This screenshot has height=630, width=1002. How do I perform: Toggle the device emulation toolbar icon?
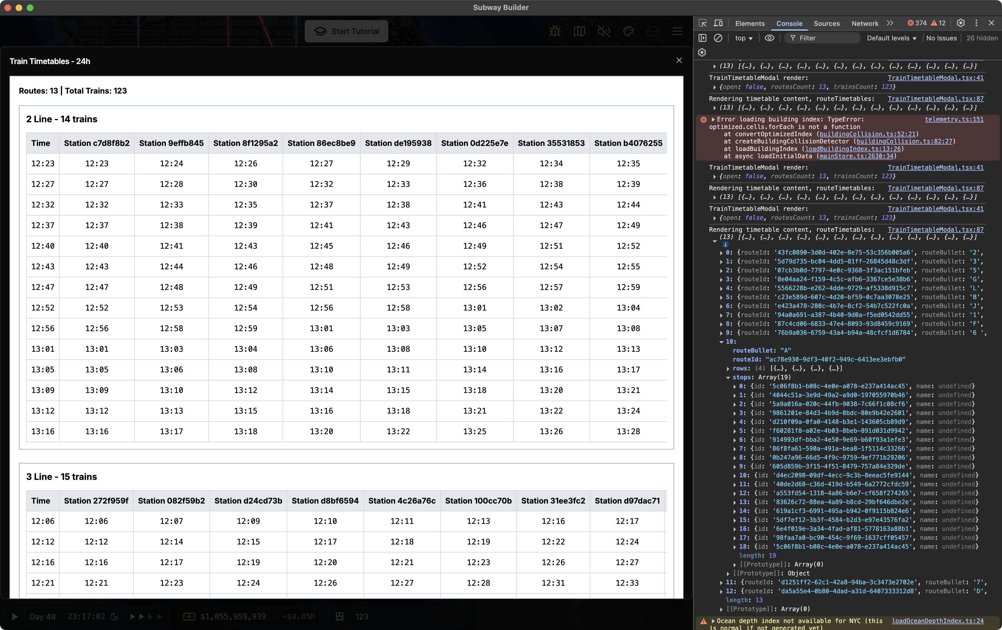[719, 23]
